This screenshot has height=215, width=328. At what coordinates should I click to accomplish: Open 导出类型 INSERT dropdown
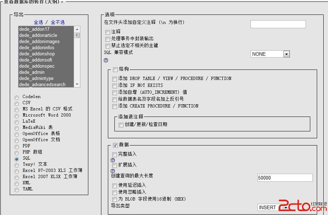[x=273, y=207]
